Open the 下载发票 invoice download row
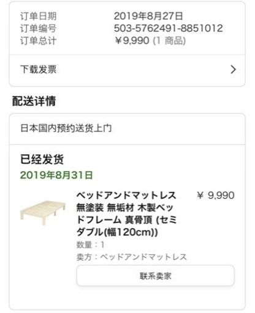This screenshot has height=313, width=255. click(127, 70)
